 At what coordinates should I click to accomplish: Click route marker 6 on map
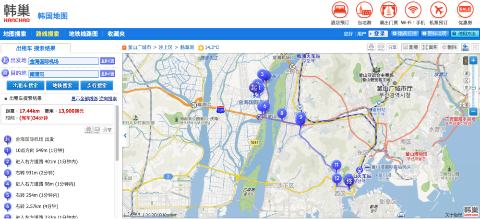[x=265, y=106]
